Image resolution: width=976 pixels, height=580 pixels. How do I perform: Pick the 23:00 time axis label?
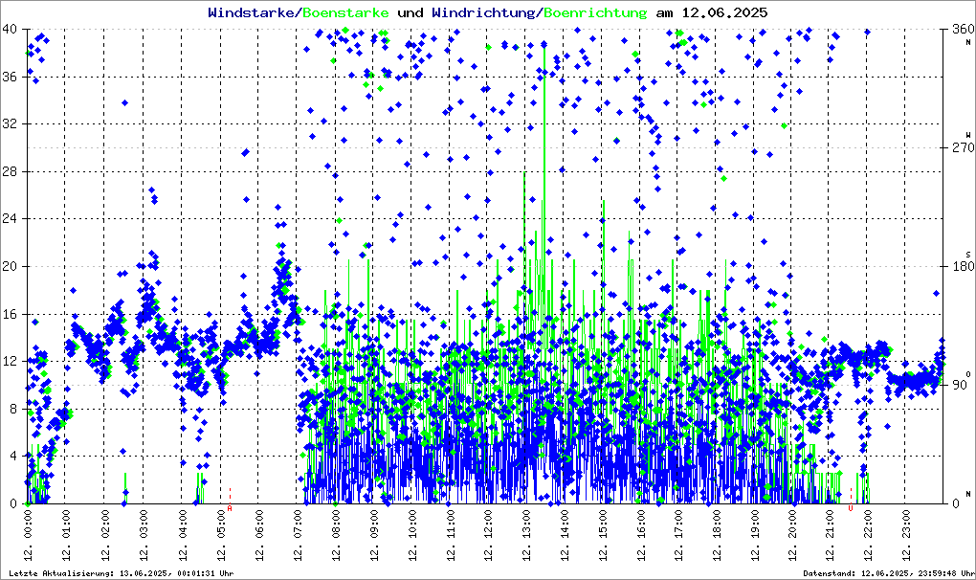click(x=908, y=535)
